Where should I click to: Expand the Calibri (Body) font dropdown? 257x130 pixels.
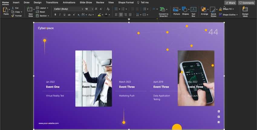pyautogui.click(x=82, y=9)
